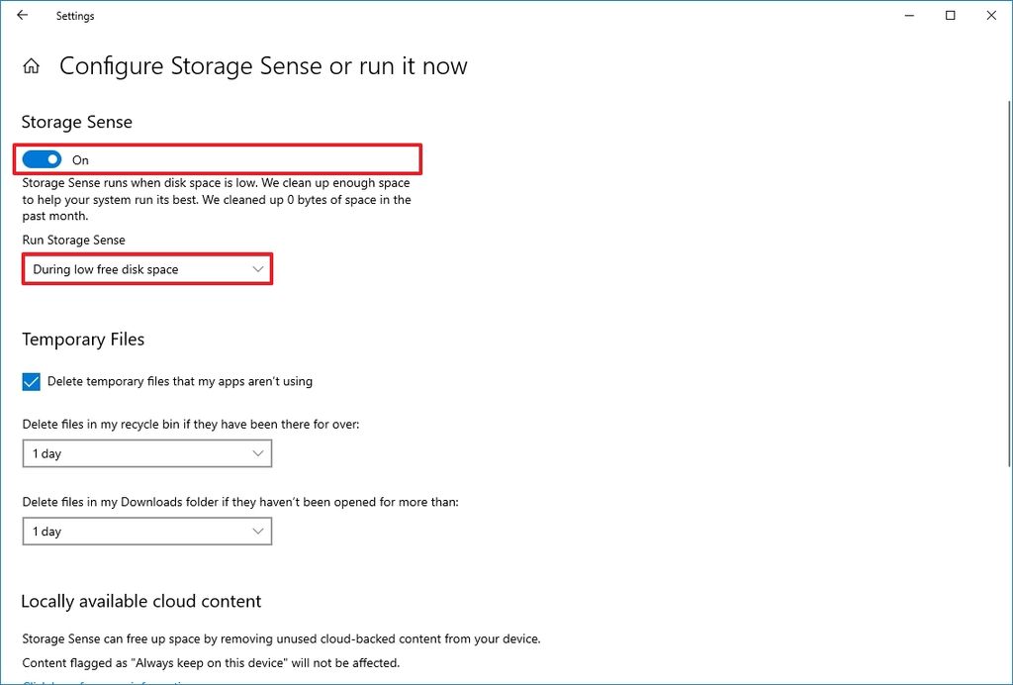Maximize the Settings window
This screenshot has height=685, width=1013.
pos(951,15)
